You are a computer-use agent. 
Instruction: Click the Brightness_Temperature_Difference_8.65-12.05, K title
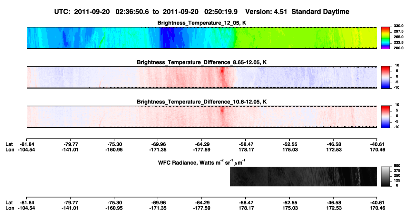pos(202,62)
